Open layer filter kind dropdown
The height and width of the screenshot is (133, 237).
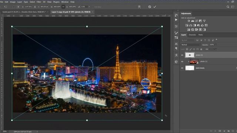[187, 40]
